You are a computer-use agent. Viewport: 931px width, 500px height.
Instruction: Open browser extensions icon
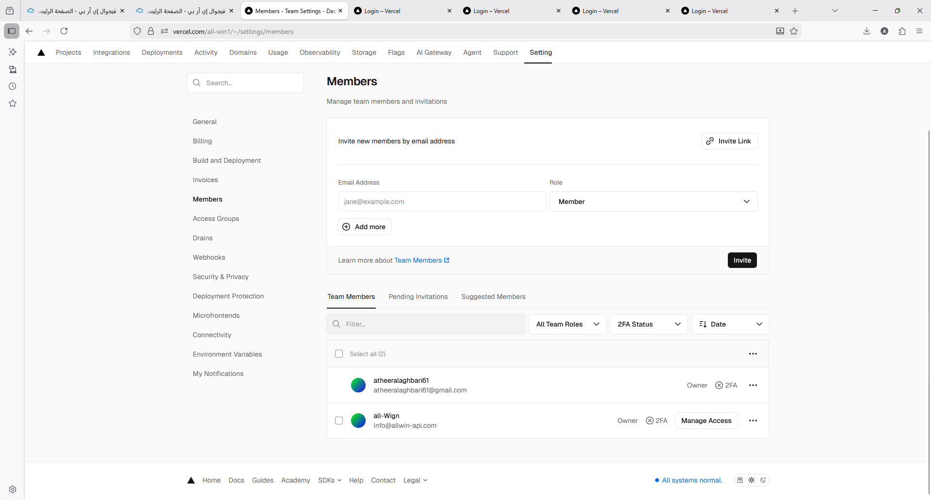click(x=902, y=31)
